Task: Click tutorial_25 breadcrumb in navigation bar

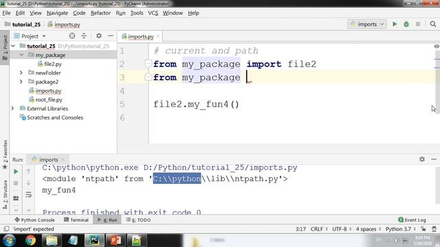Action: [x=23, y=25]
